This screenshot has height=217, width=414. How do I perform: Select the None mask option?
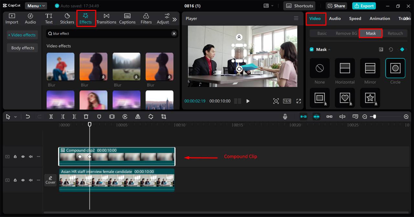[x=320, y=68]
